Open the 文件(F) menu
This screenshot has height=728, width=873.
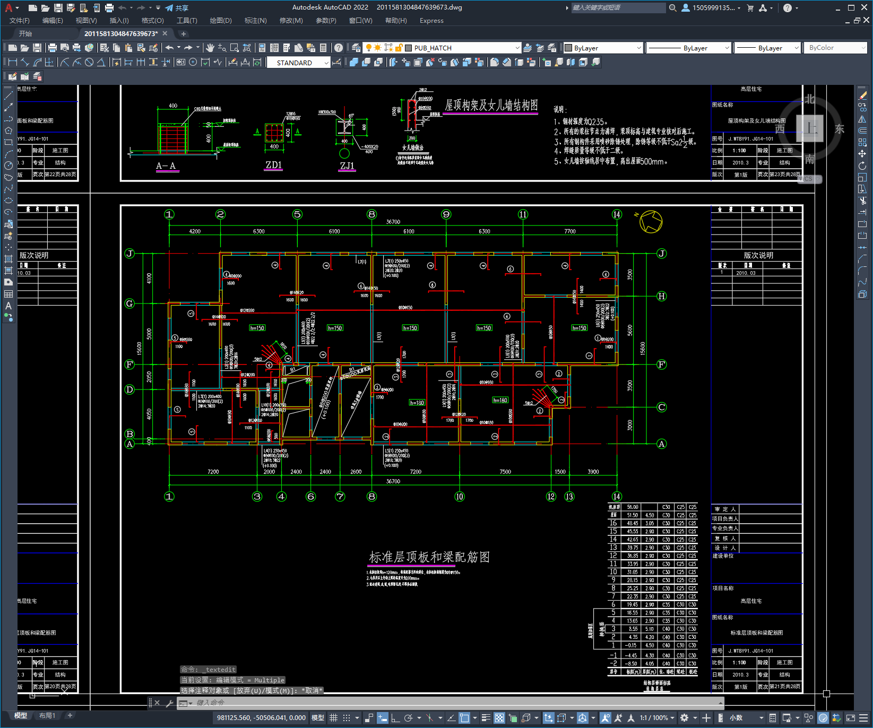20,21
